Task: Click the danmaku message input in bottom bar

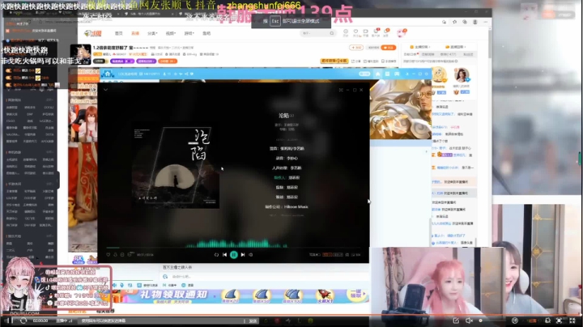Action: [162, 321]
